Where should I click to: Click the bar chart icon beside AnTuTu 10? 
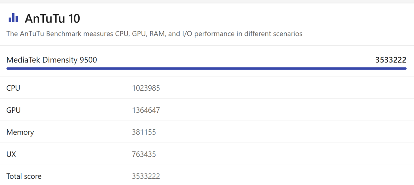click(x=13, y=18)
